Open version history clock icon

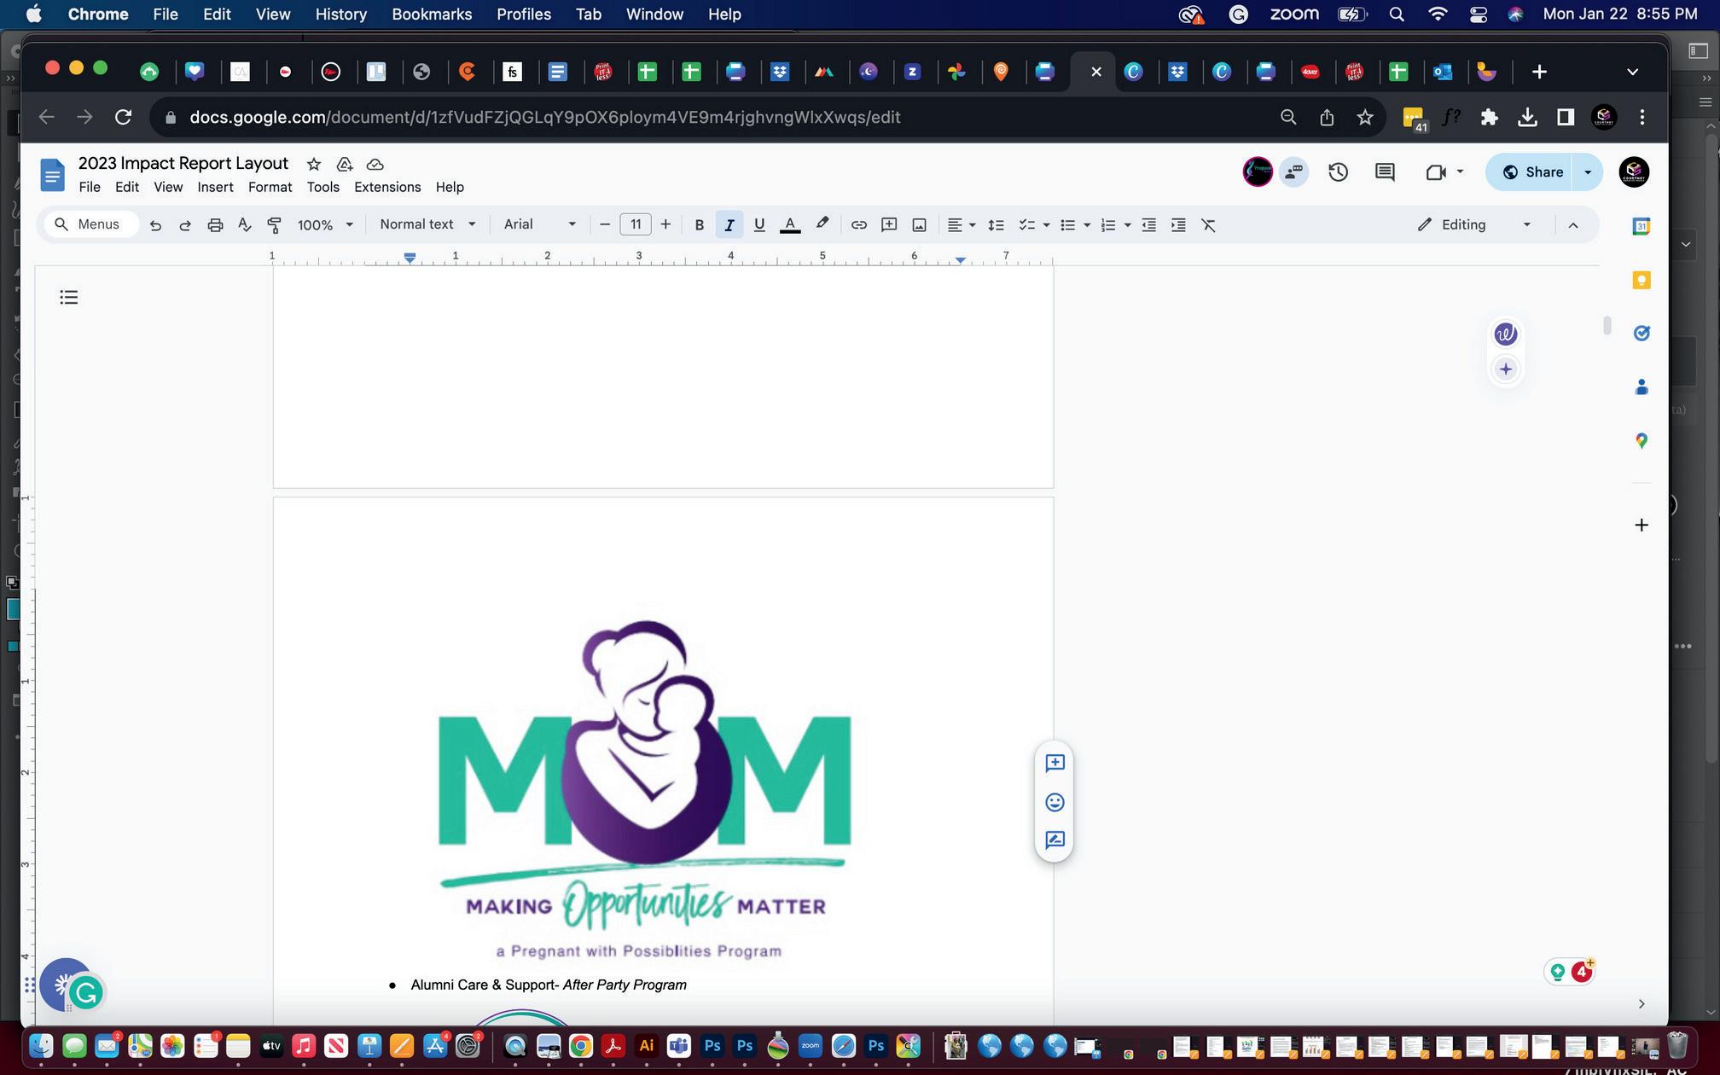coord(1337,172)
